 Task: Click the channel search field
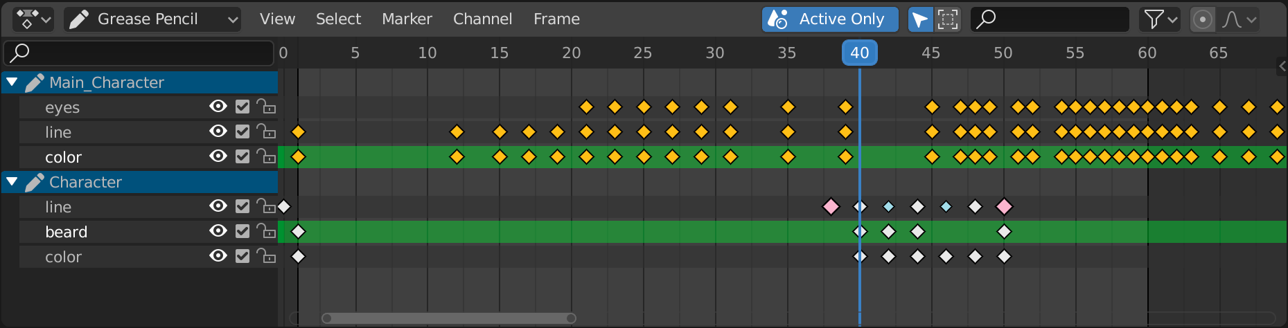coord(139,53)
